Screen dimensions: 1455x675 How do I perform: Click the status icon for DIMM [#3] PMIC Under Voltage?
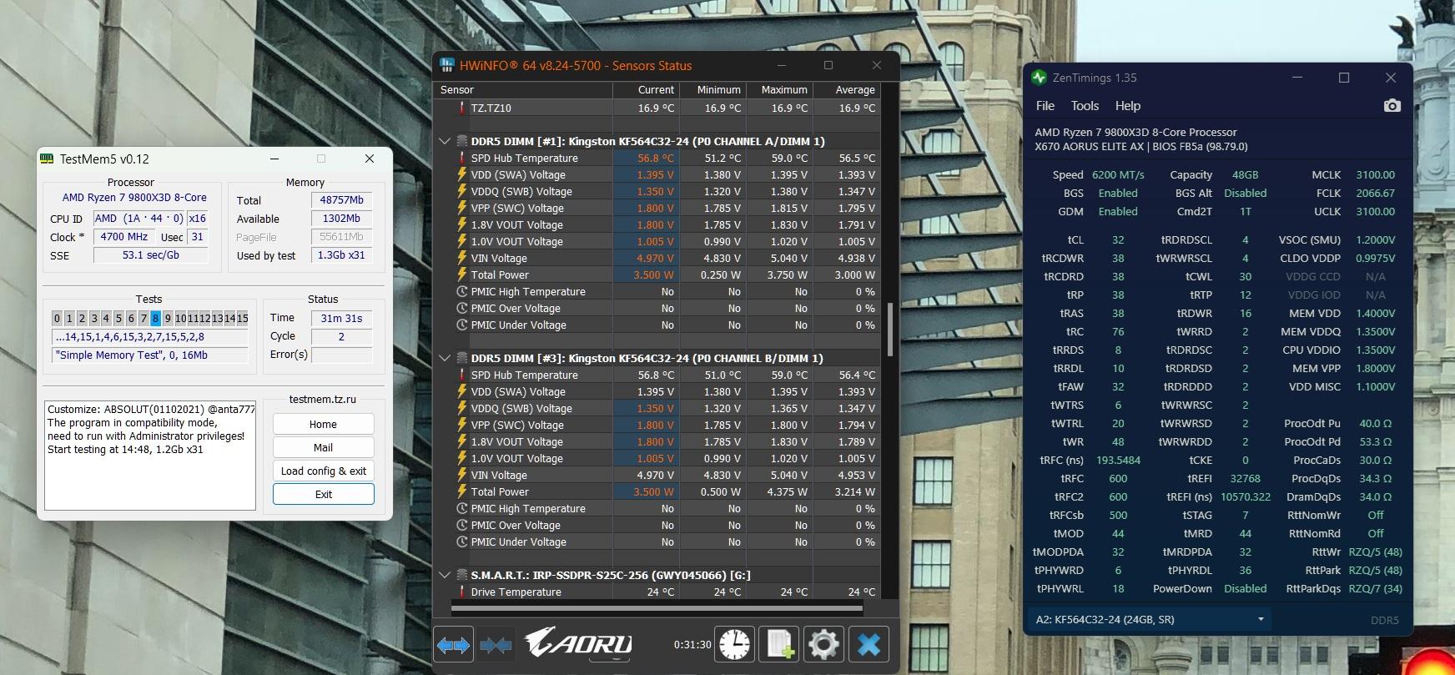point(461,542)
